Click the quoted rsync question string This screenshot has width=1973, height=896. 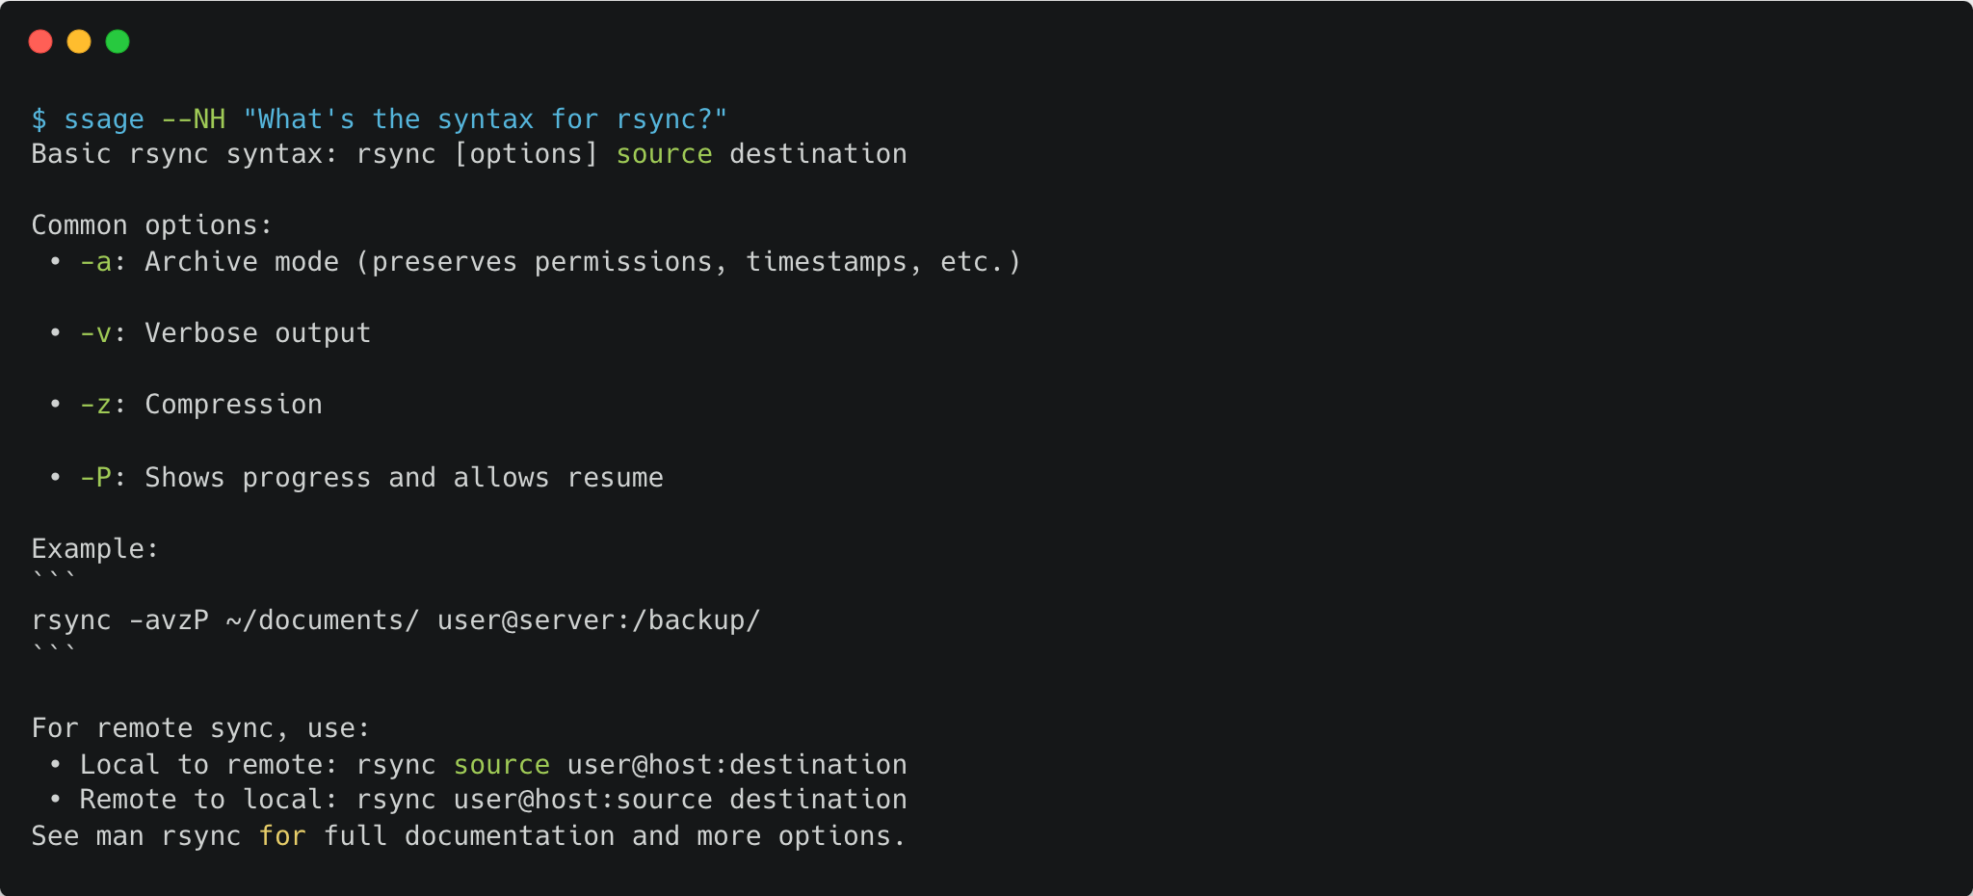(486, 119)
